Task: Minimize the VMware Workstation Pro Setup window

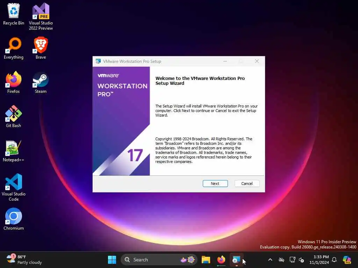Action: (225, 61)
